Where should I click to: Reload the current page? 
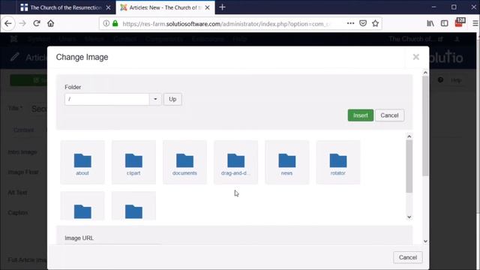coord(37,23)
